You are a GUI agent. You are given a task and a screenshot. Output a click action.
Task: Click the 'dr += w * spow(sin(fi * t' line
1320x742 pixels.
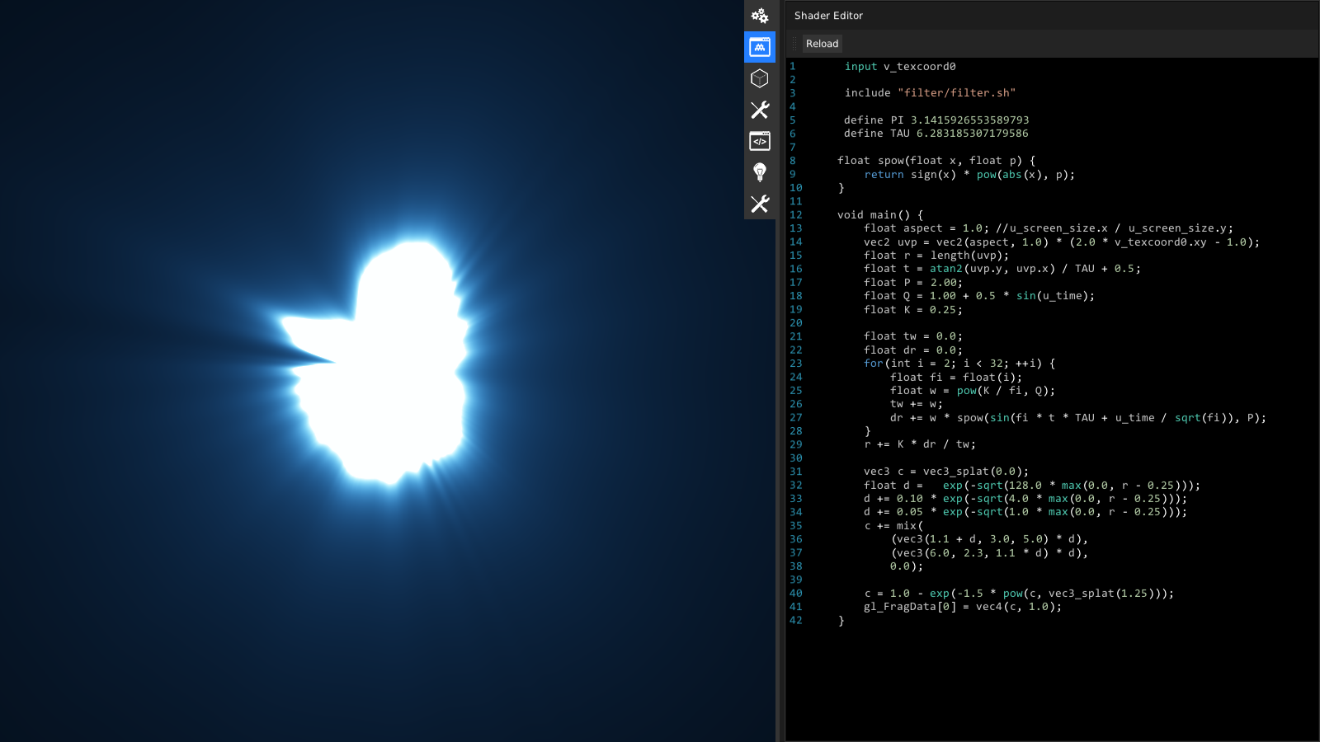pos(1078,418)
